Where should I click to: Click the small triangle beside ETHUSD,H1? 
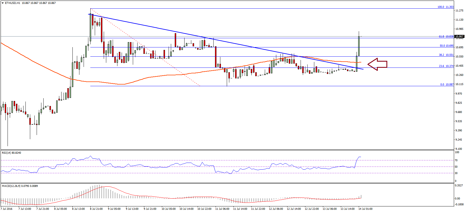pos(3,3)
